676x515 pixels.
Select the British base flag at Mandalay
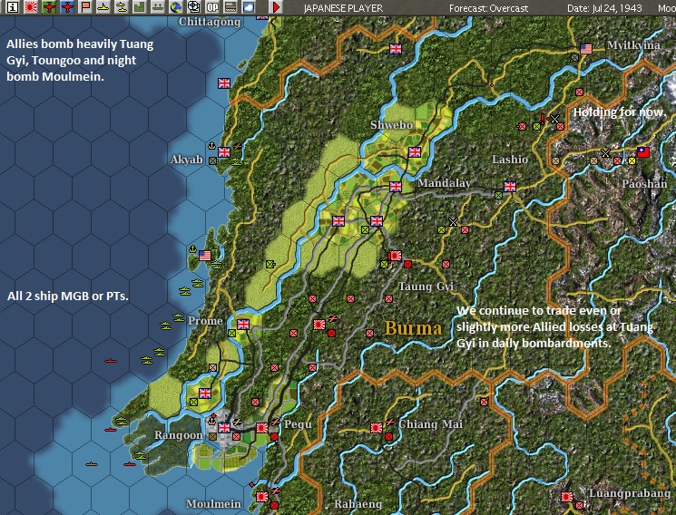(x=396, y=186)
